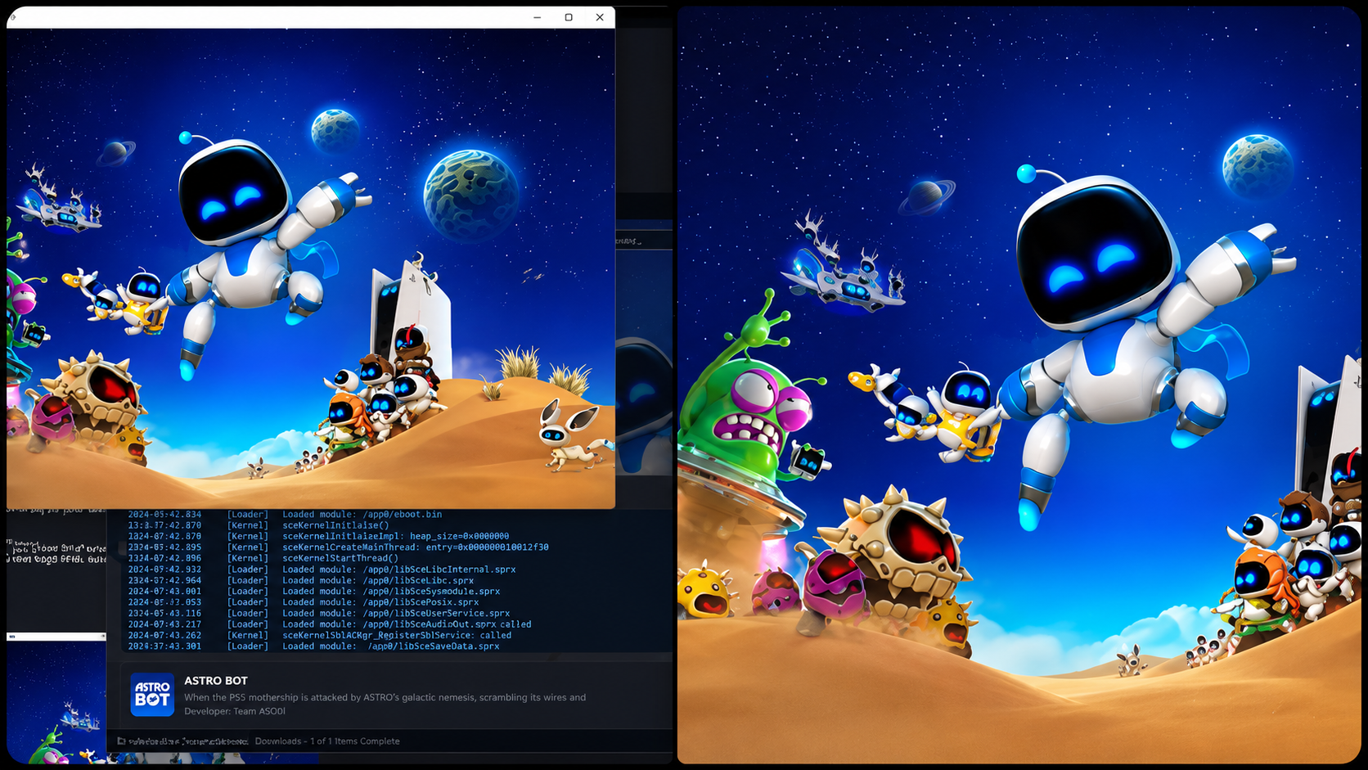Click the app icon in the window title bar
1368x770 pixels.
13,17
